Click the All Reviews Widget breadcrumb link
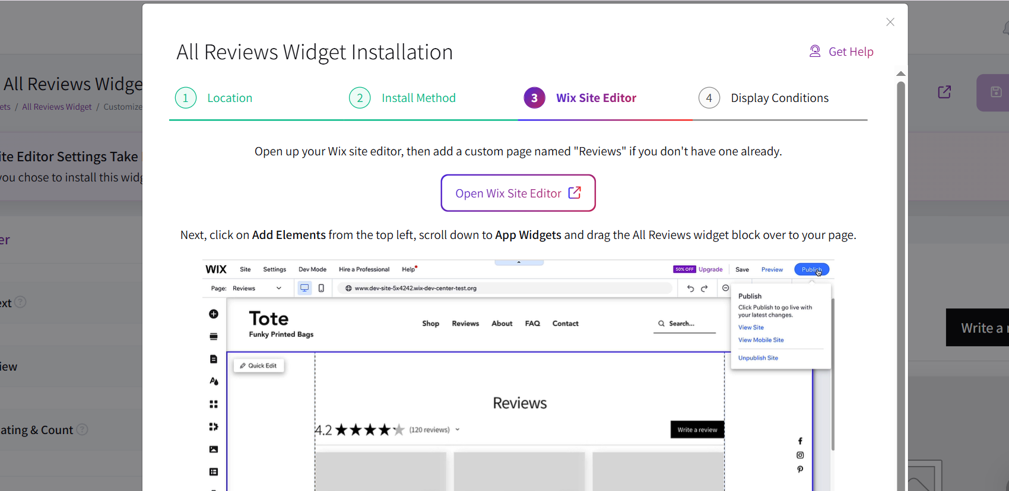The width and height of the screenshot is (1009, 491). (x=57, y=107)
